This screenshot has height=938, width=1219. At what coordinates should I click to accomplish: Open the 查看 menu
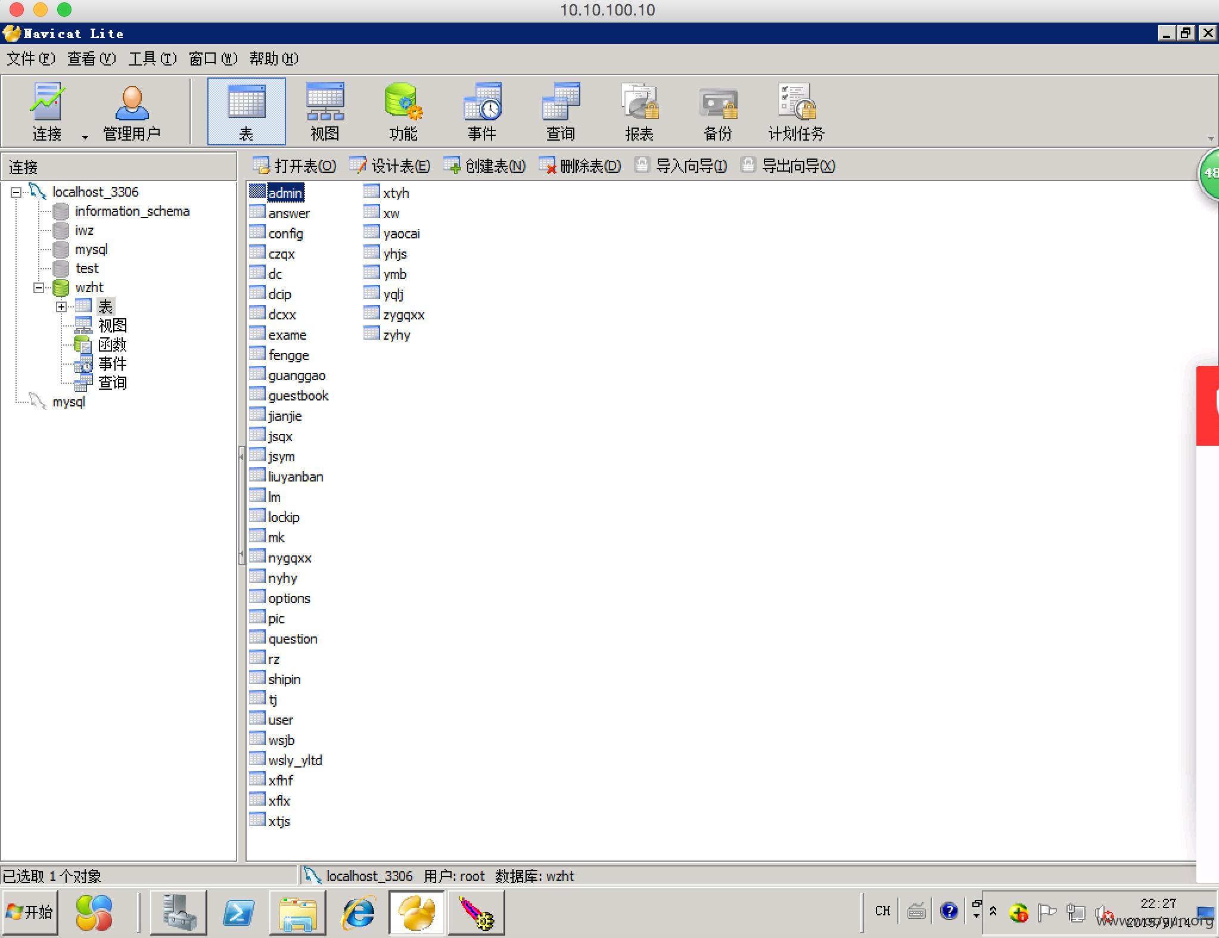pos(91,58)
